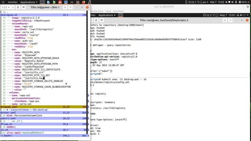Open the guest VM Applications menu
This screenshot has height=141, width=251.
[x=107, y=15]
